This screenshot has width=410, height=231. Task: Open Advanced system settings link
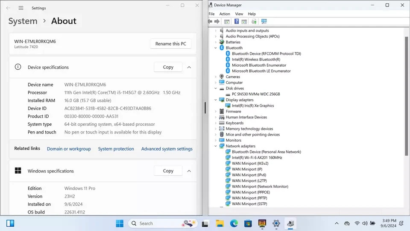coord(167,149)
